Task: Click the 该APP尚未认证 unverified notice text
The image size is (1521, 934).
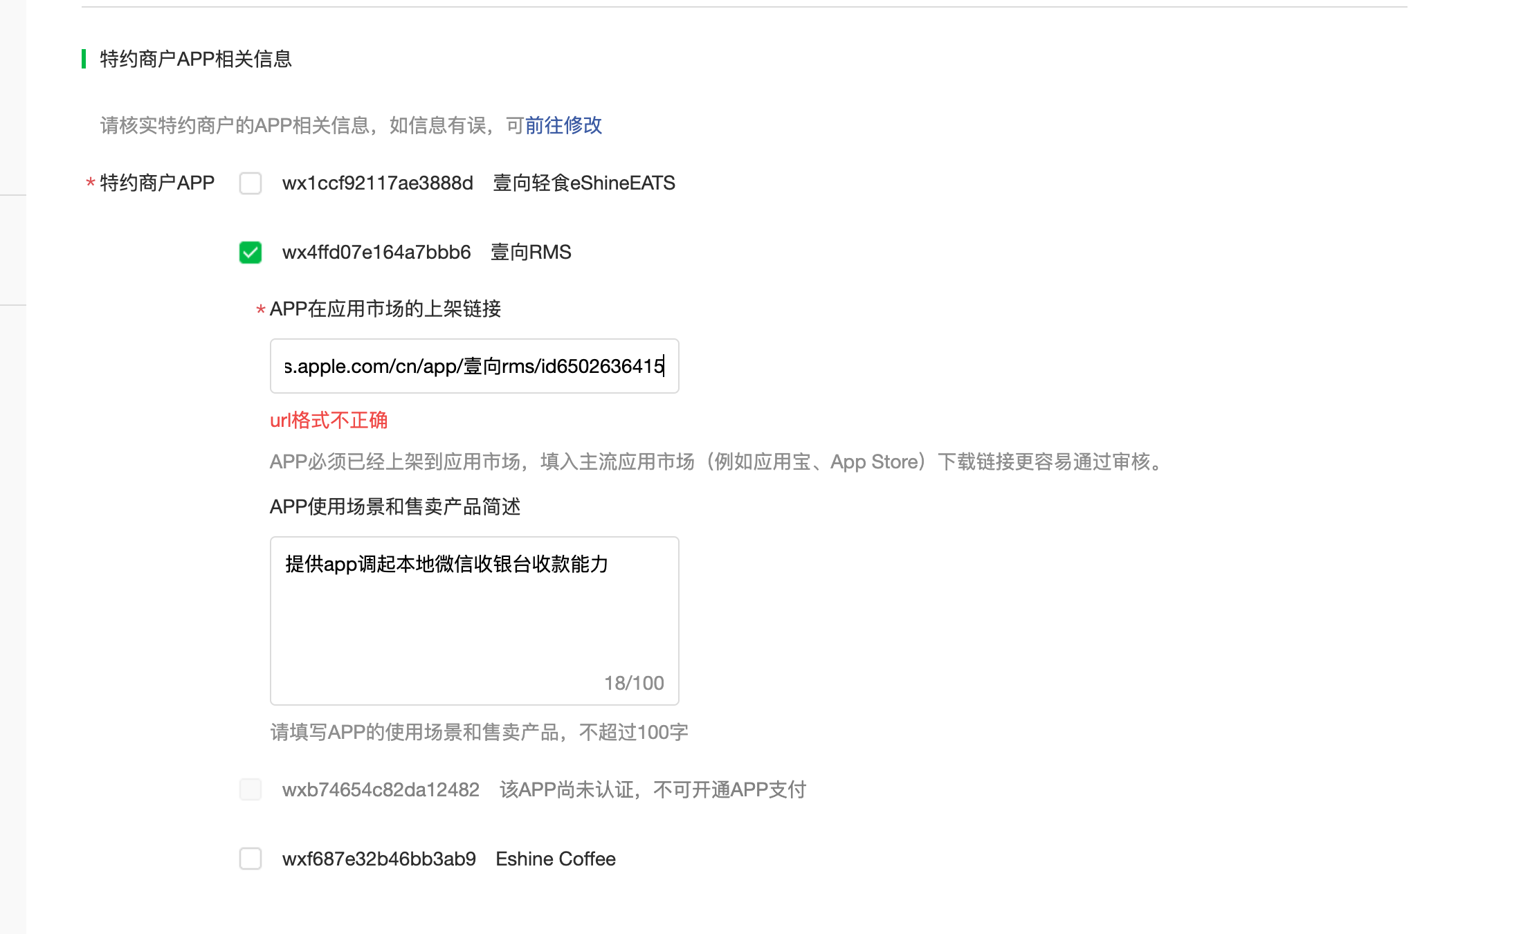Action: (653, 789)
